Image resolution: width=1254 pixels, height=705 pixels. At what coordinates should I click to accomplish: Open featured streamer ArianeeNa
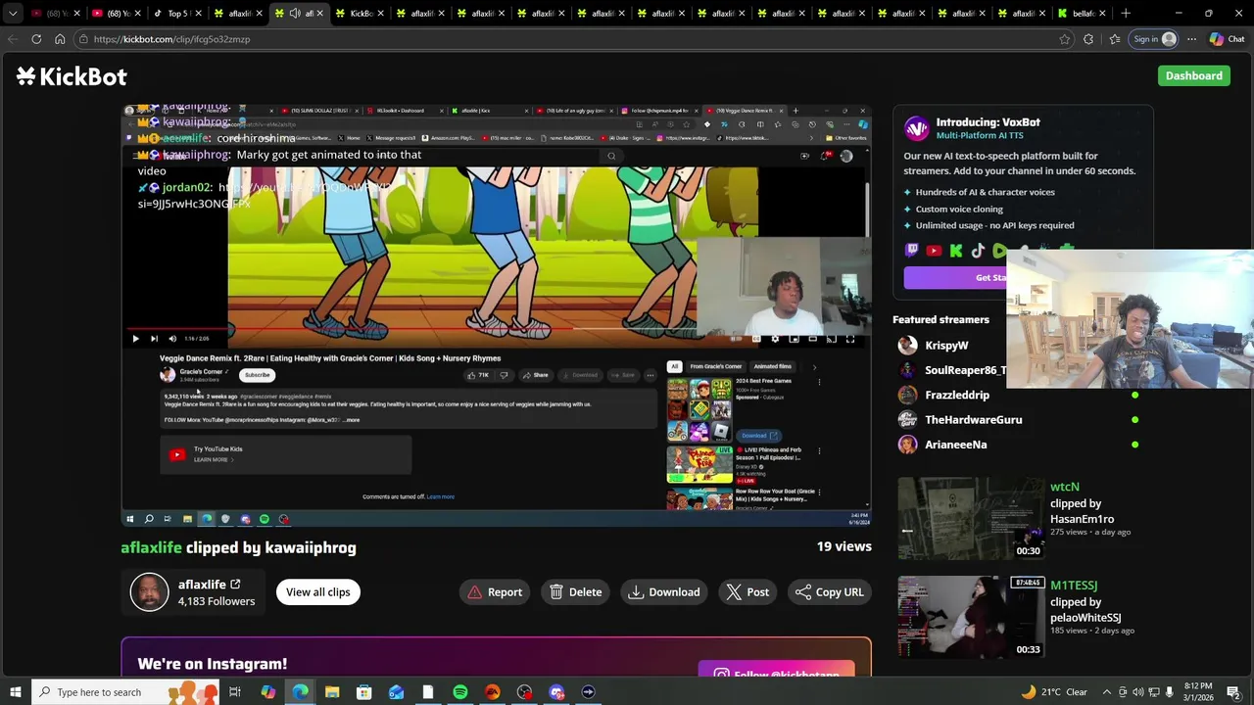click(956, 445)
